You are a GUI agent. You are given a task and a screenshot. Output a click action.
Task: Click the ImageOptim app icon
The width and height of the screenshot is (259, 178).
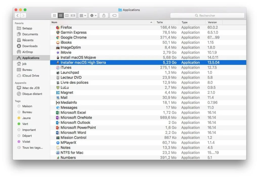pyautogui.click(x=58, y=48)
